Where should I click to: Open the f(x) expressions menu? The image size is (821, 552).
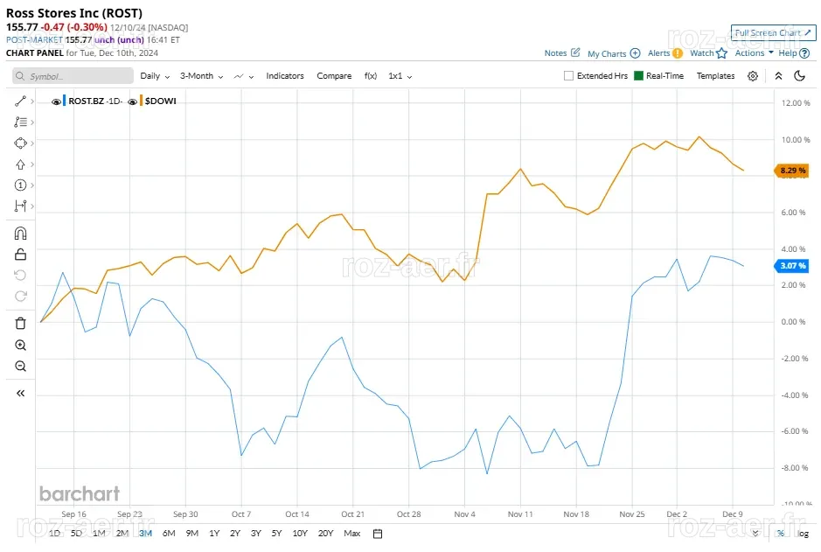point(371,76)
